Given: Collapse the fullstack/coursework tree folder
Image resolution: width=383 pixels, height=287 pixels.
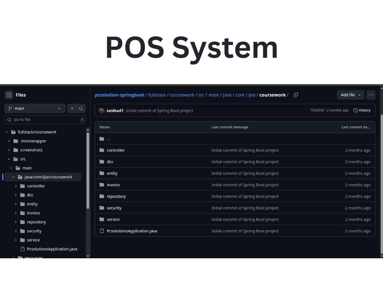Looking at the screenshot, I should coord(7,132).
